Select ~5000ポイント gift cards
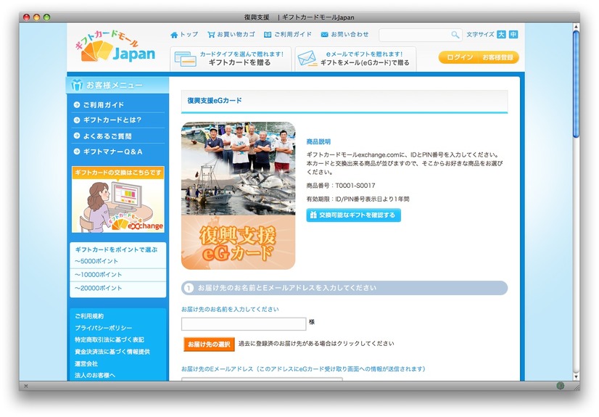The height and width of the screenshot is (417, 599). pyautogui.click(x=96, y=261)
